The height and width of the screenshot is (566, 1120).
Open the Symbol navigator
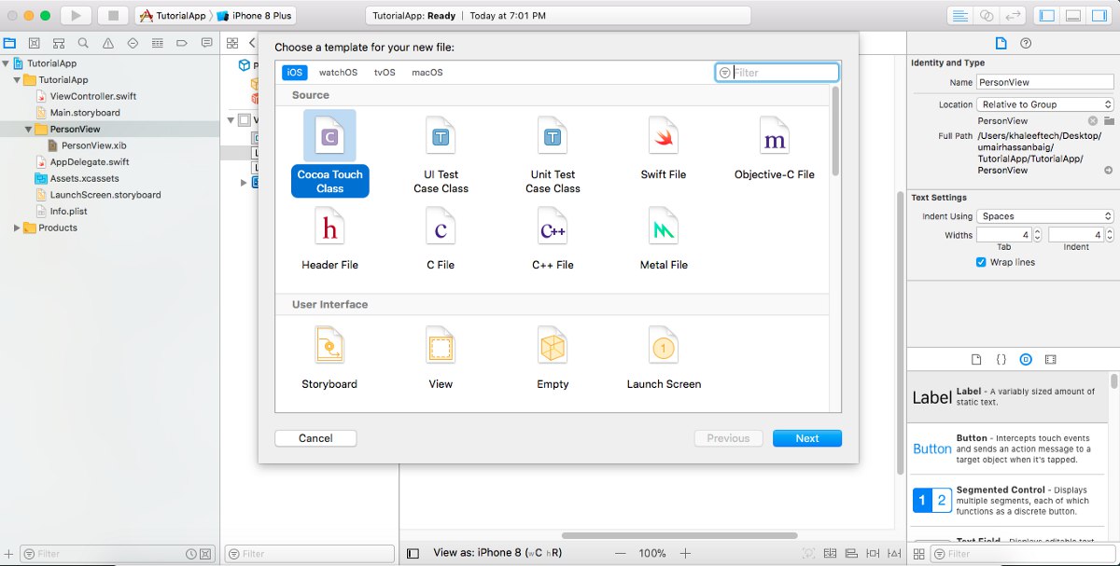[59, 43]
